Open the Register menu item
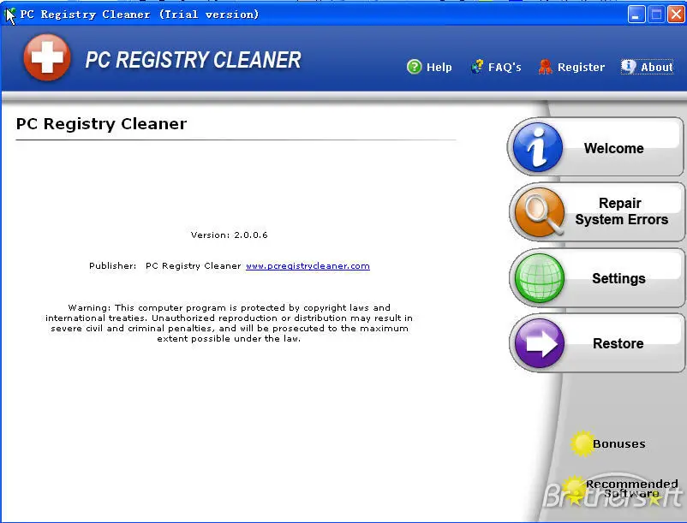 click(x=571, y=67)
